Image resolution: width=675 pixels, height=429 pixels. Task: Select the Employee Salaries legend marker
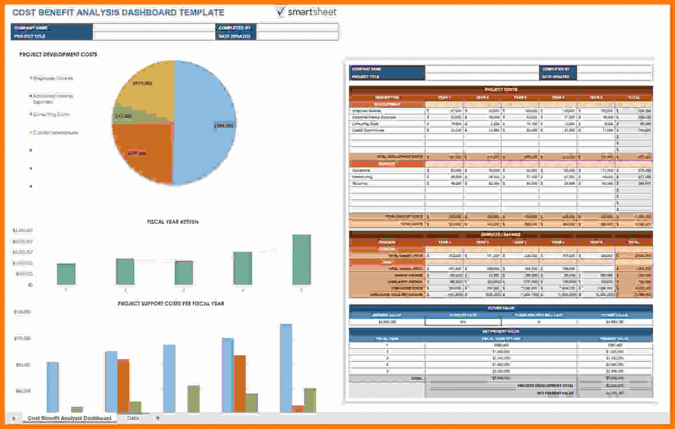click(x=31, y=78)
